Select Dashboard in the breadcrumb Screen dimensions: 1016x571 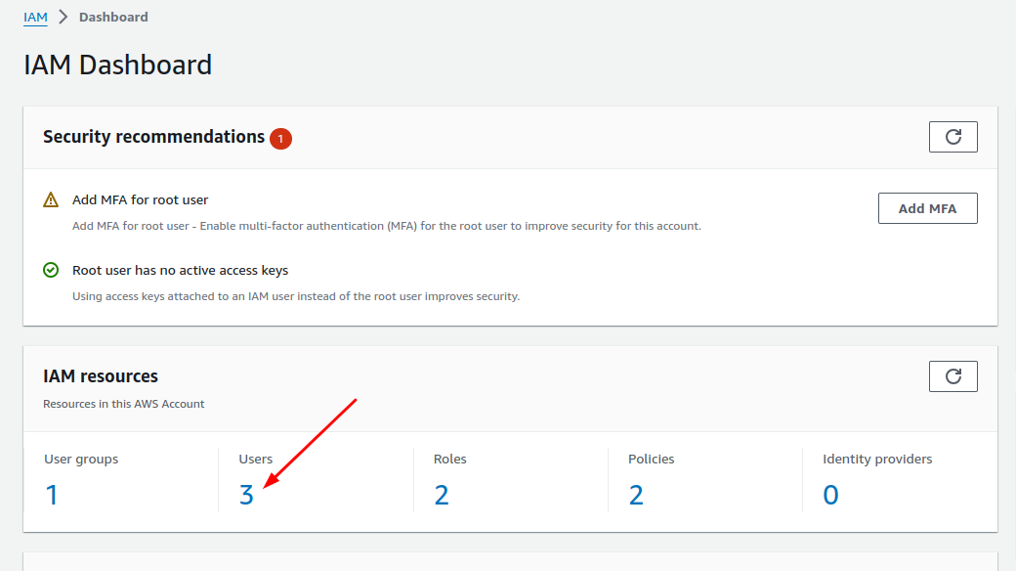click(x=112, y=17)
